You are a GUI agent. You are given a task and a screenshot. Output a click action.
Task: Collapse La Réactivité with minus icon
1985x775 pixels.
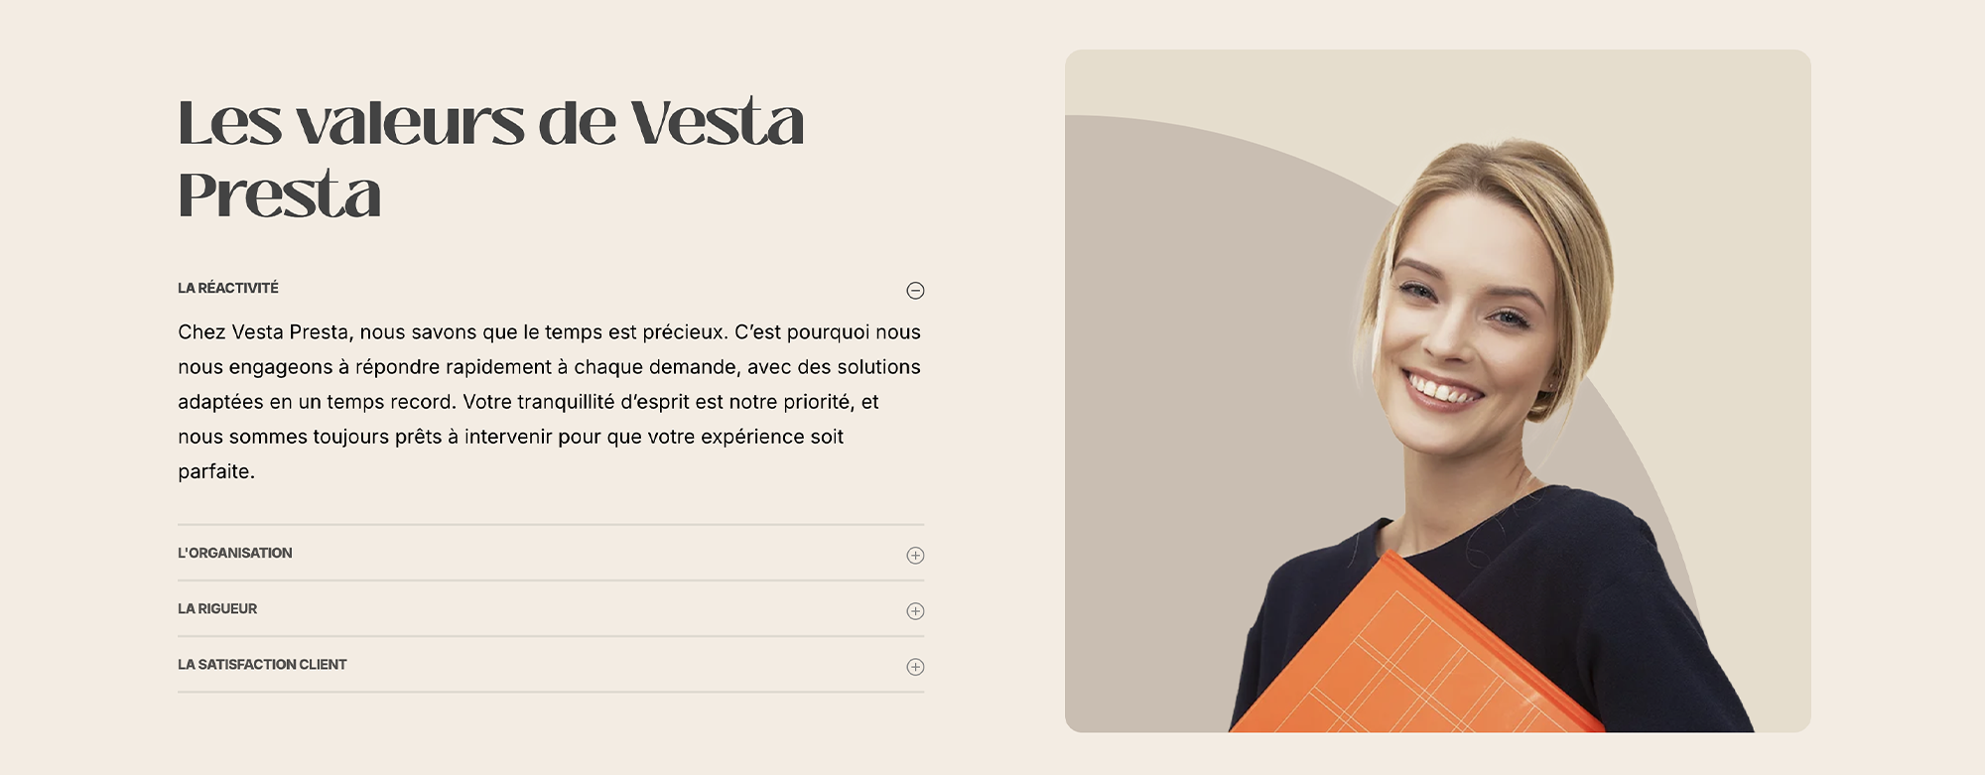[915, 290]
